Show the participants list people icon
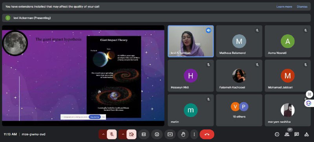Viewport: 314px width, 142px height. [x=287, y=135]
